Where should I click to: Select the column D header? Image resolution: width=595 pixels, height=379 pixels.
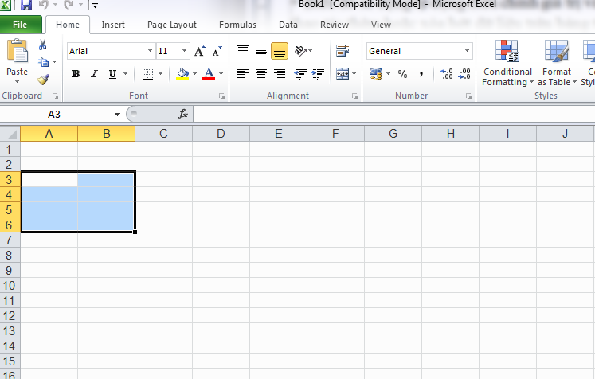221,133
